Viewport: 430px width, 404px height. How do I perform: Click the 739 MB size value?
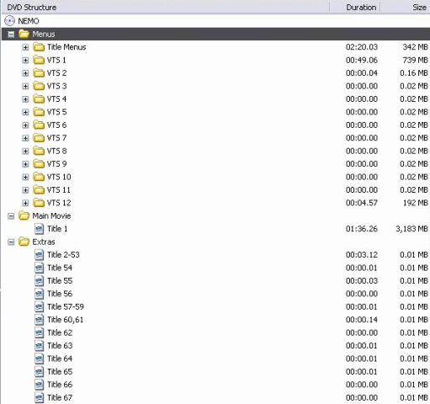click(x=416, y=60)
